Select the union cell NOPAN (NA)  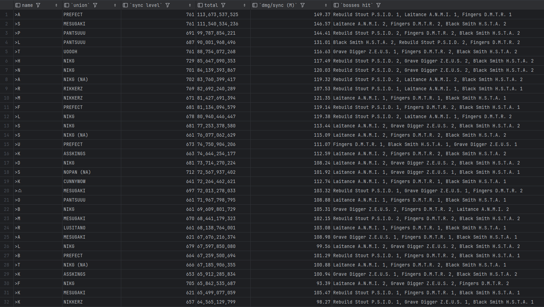click(92, 172)
